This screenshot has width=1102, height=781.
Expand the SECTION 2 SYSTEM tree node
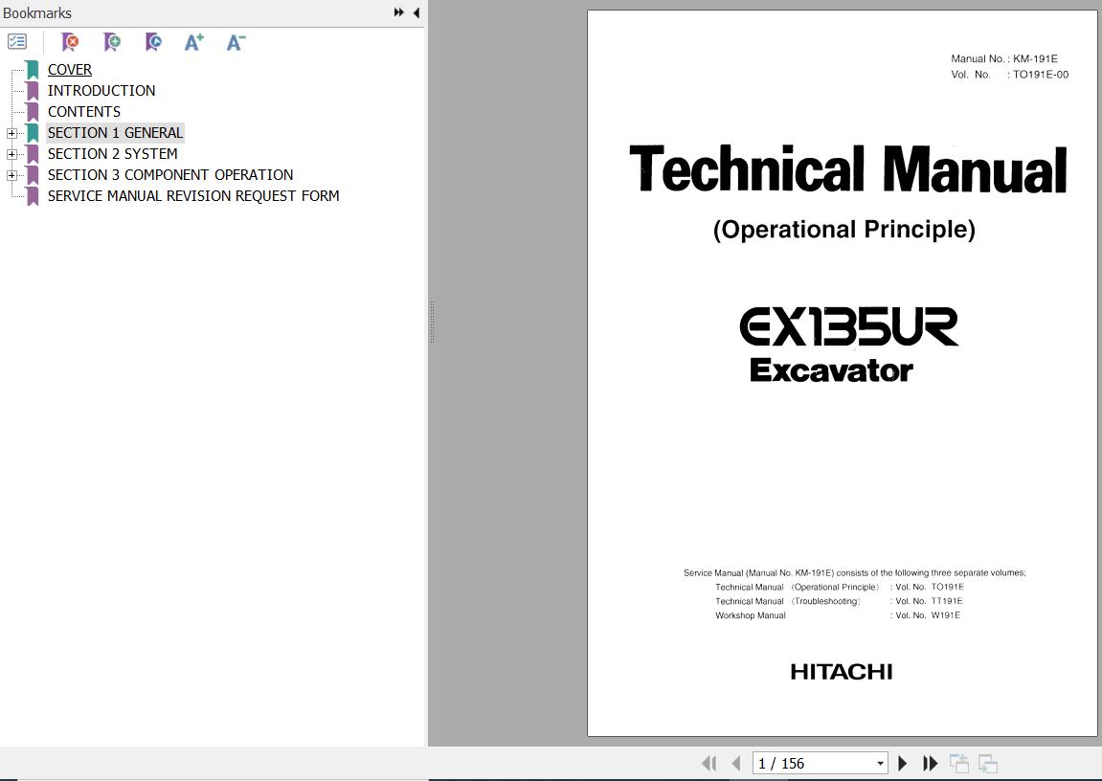point(11,154)
